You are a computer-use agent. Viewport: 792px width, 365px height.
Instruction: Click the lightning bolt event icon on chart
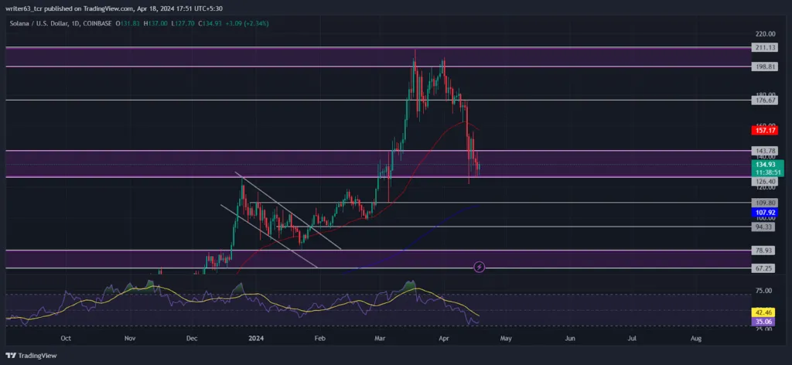[x=480, y=267]
